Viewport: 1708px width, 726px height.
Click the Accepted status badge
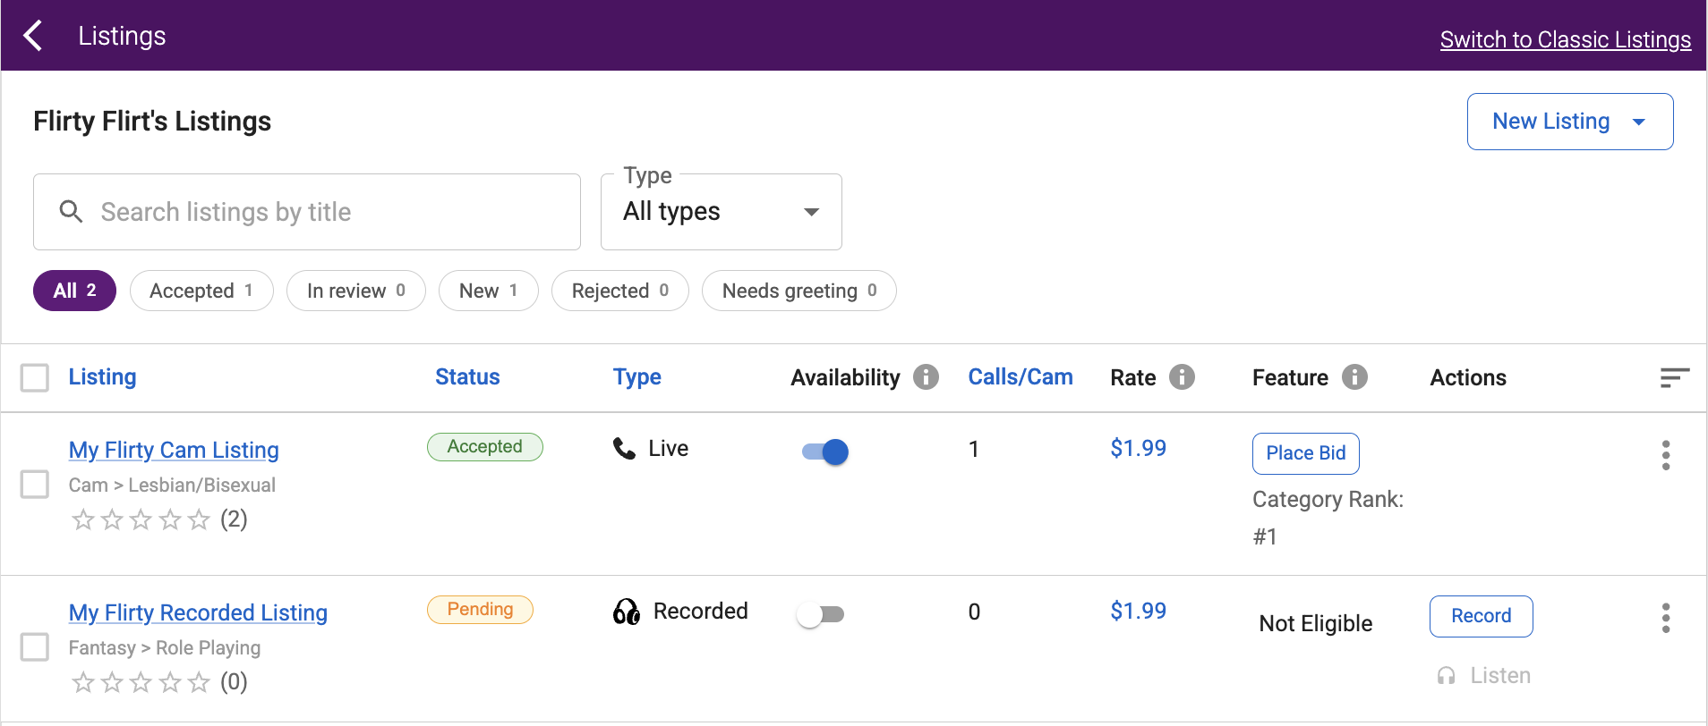pyautogui.click(x=485, y=447)
